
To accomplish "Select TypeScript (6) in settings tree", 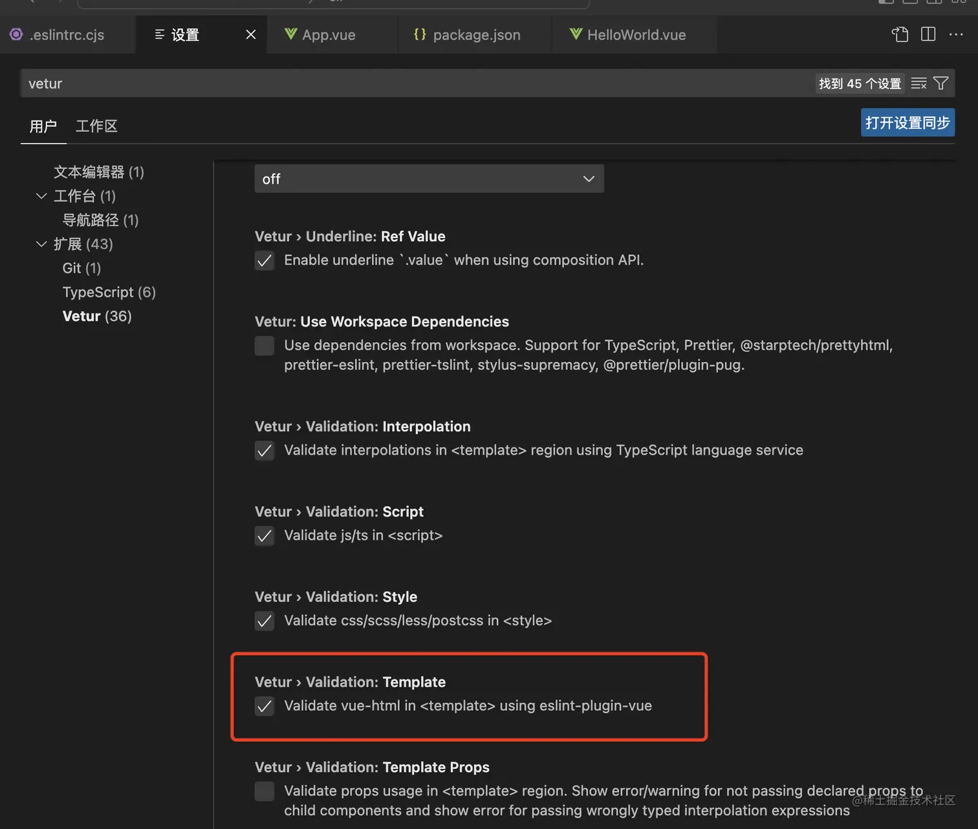I will pos(109,292).
